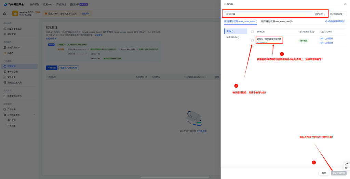Open 用户反馈 in background sidebar
Image resolution: width=350 pixels, height=179 pixels.
click(12, 120)
